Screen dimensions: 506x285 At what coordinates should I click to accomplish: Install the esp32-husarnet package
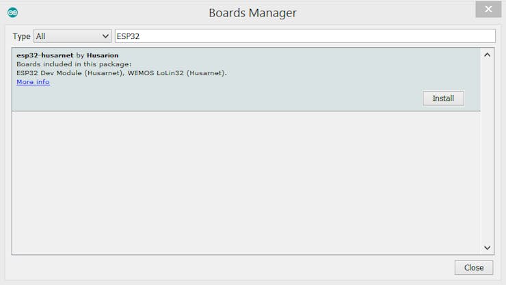coord(443,98)
